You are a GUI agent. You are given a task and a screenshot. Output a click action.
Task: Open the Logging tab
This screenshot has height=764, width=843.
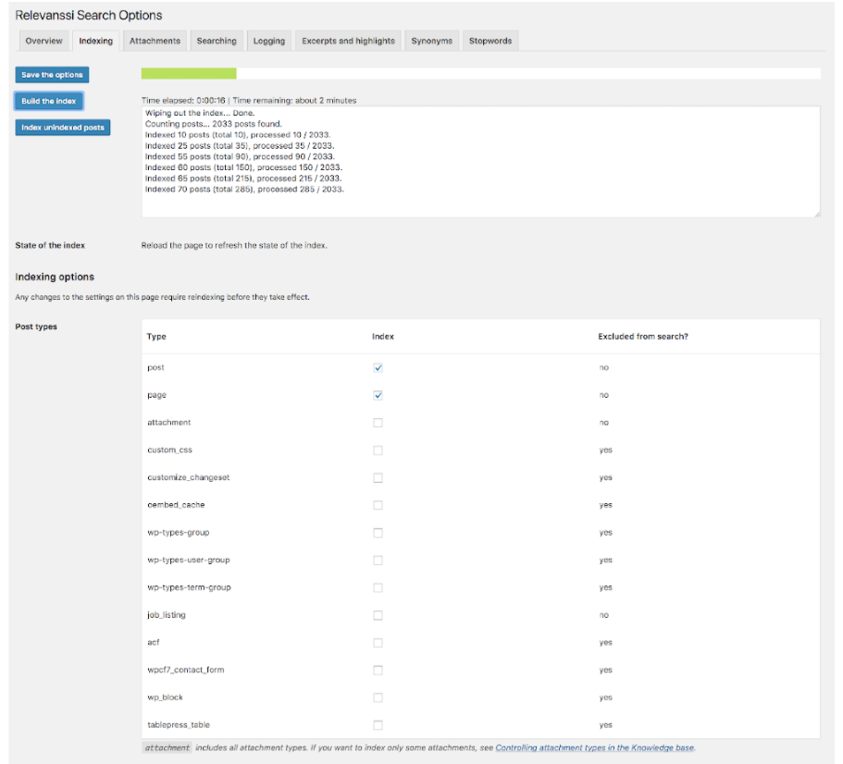tap(269, 41)
